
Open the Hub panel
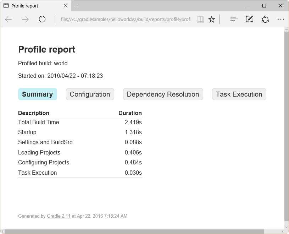[x=233, y=19]
